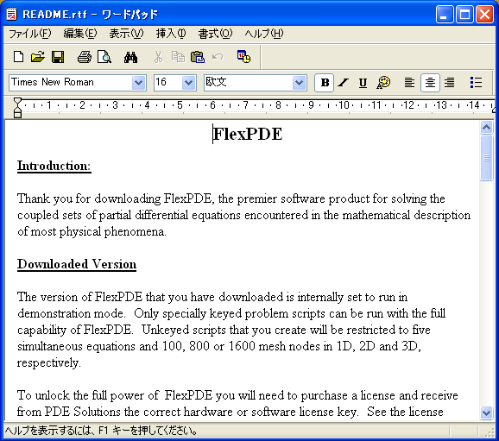The image size is (499, 441).
Task: Insert Date and Time icon
Action: click(243, 57)
